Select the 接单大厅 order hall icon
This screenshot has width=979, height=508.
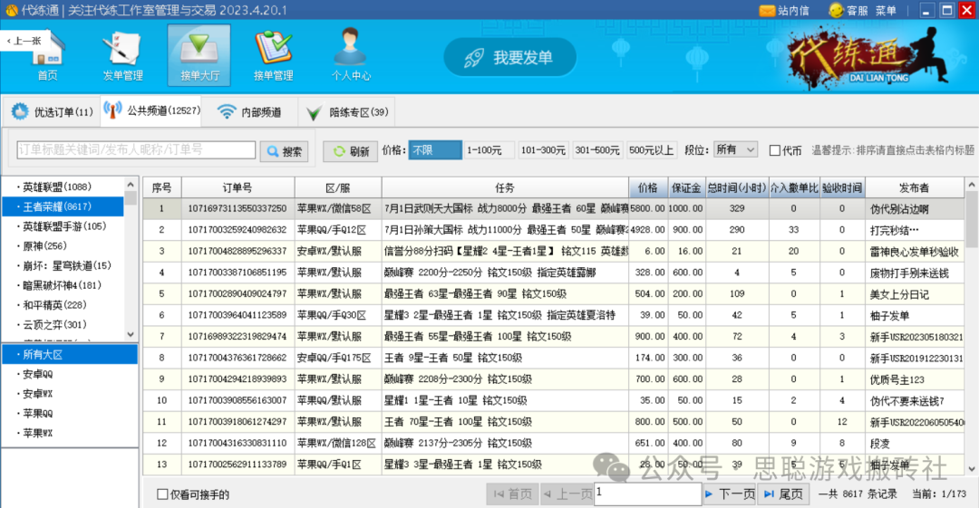point(199,54)
